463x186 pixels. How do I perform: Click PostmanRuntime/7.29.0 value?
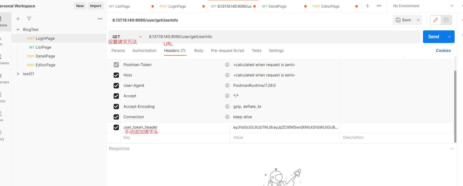tap(254, 86)
